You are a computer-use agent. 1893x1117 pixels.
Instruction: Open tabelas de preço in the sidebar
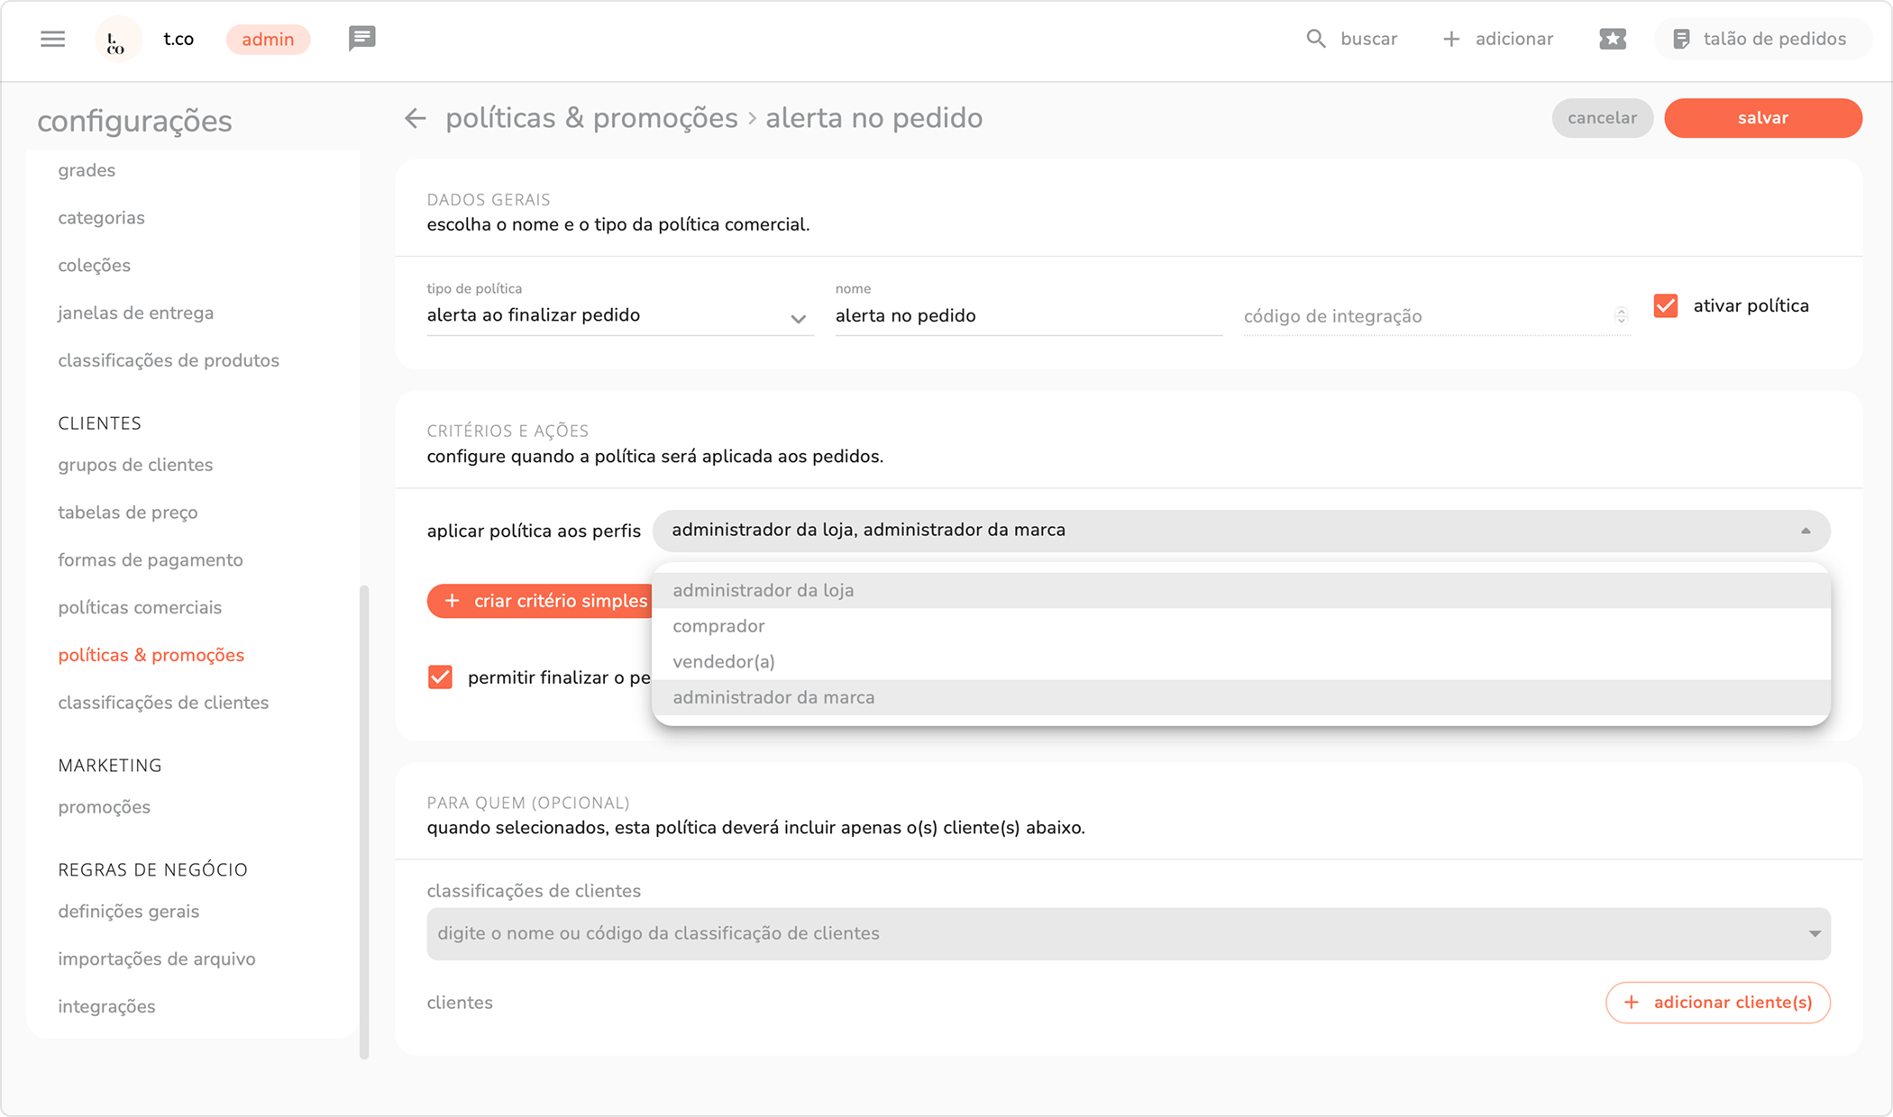click(x=128, y=513)
